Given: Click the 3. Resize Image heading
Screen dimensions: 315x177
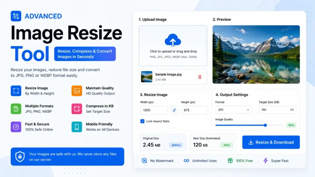Looking at the screenshot, I should click(x=154, y=95).
